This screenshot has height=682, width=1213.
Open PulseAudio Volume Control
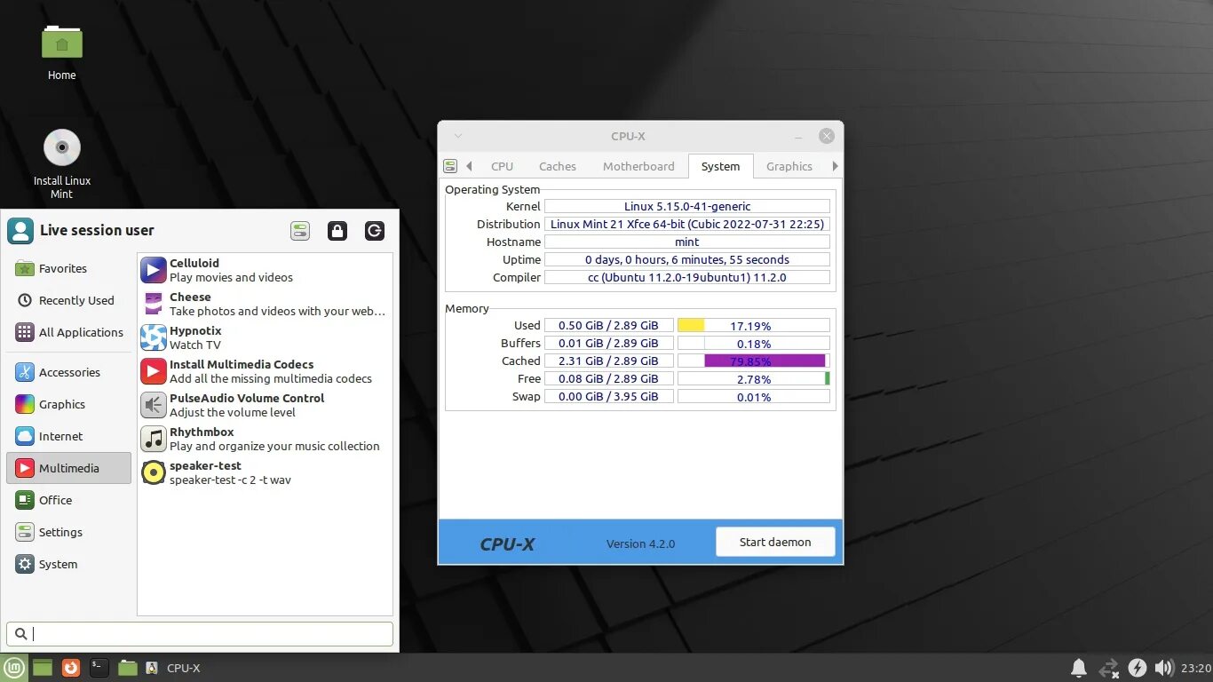265,405
